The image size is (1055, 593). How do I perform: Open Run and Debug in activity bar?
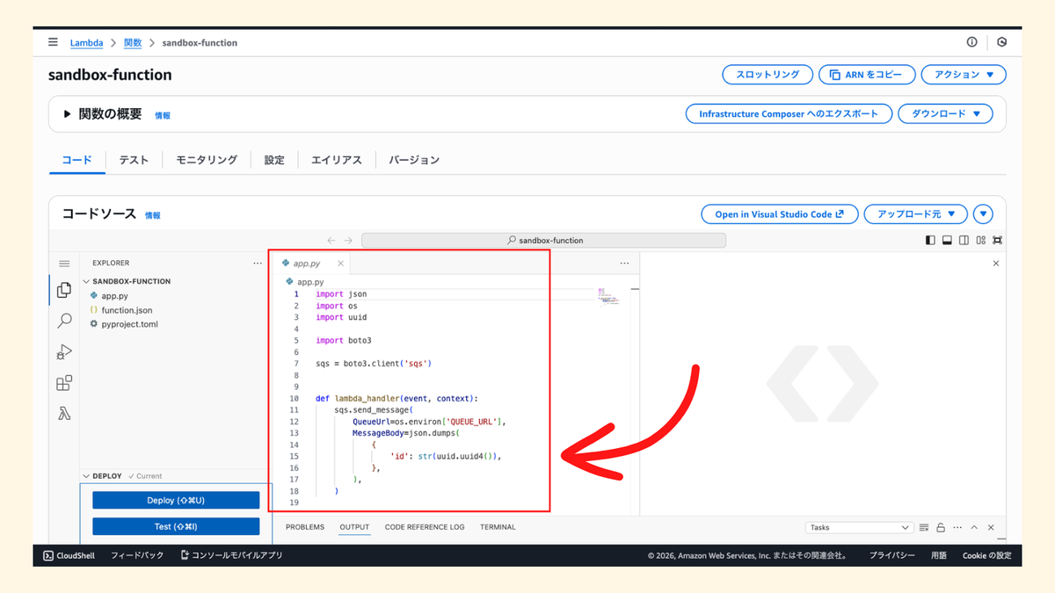point(64,352)
